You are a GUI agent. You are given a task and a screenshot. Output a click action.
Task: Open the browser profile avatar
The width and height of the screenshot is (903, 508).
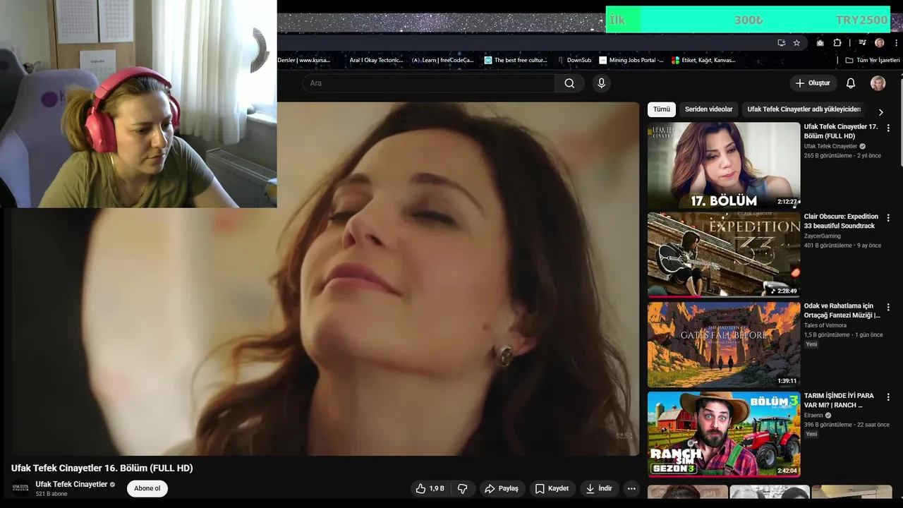pyautogui.click(x=879, y=42)
